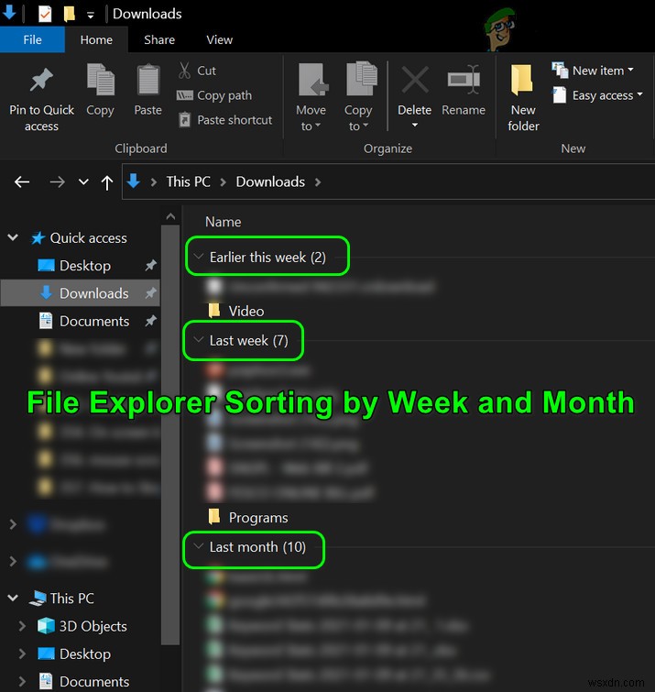The height and width of the screenshot is (692, 655).
Task: Click the New item icon
Action: pos(560,70)
